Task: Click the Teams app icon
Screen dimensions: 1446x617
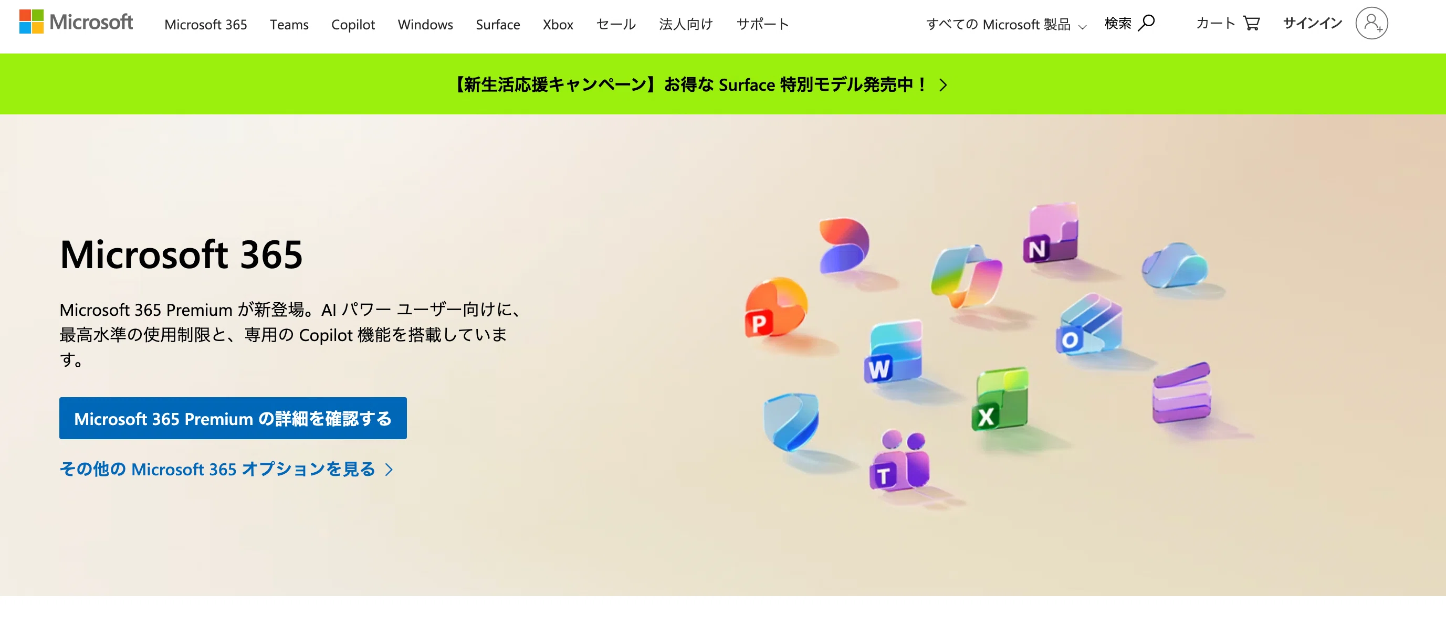Action: (x=899, y=461)
